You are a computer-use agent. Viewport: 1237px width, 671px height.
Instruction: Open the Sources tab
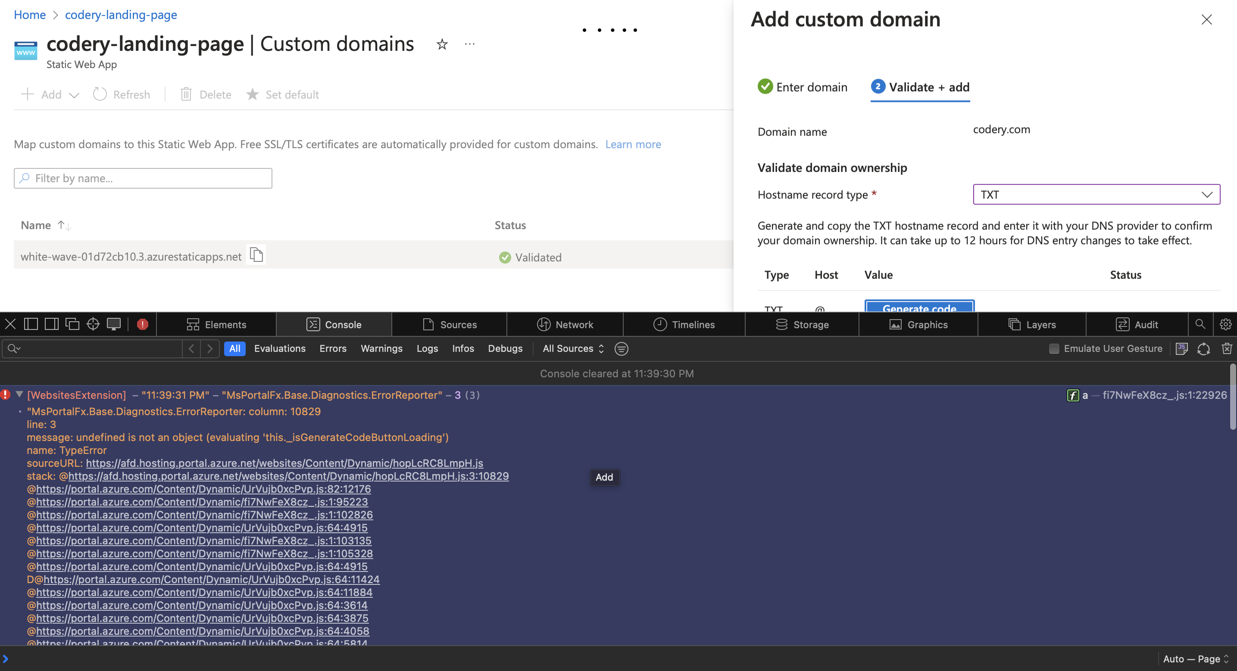pos(450,324)
